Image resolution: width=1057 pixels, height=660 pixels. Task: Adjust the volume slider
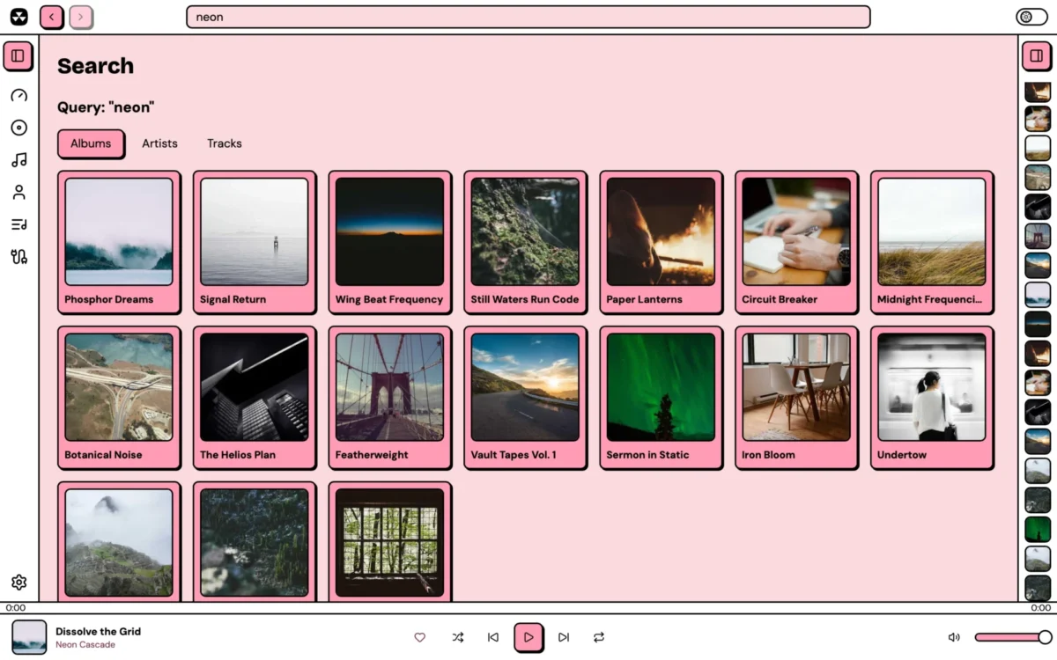(x=1013, y=637)
